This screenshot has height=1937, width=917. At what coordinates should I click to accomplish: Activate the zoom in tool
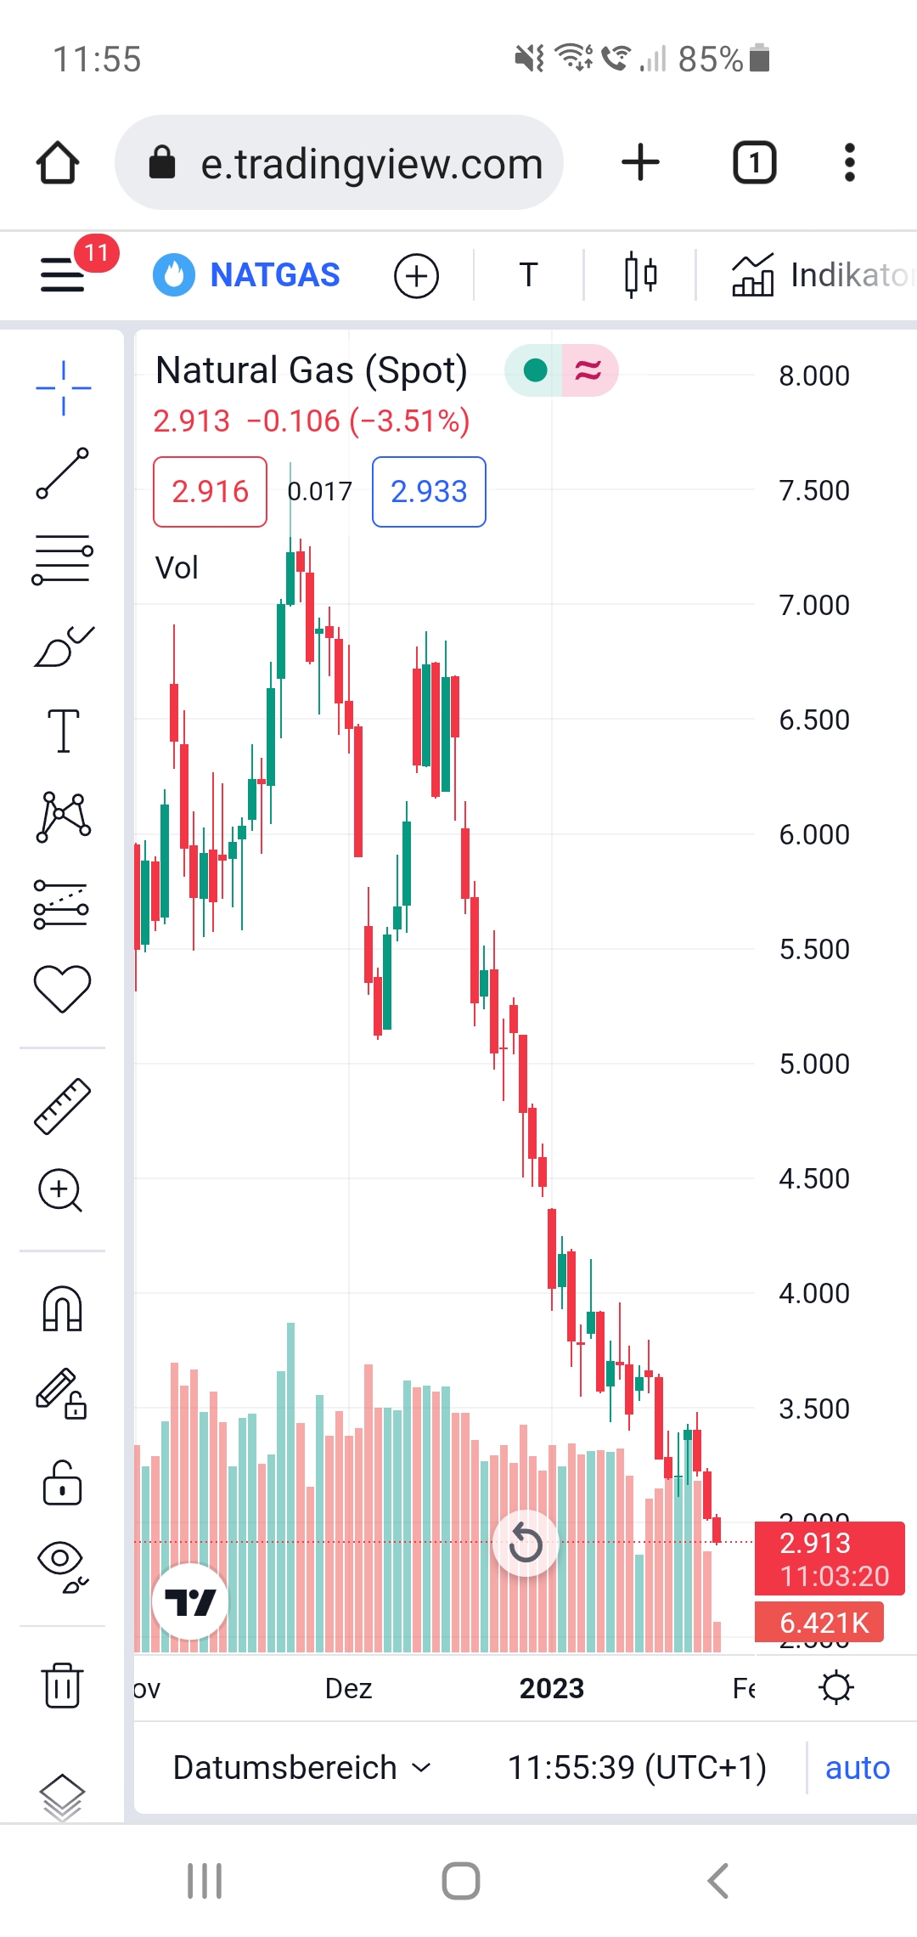tap(61, 1190)
